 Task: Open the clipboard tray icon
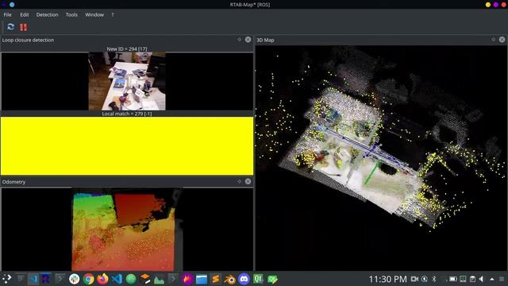coord(473,279)
